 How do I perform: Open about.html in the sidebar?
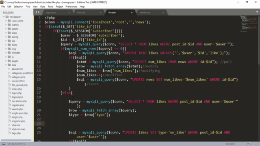17,69
